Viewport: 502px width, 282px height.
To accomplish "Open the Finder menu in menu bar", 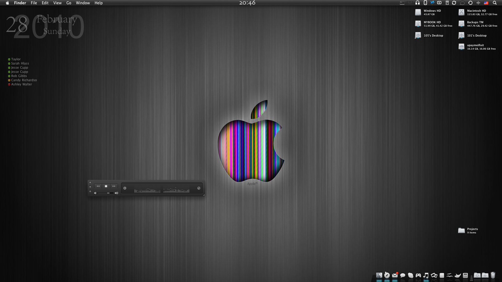I will click(20, 3).
